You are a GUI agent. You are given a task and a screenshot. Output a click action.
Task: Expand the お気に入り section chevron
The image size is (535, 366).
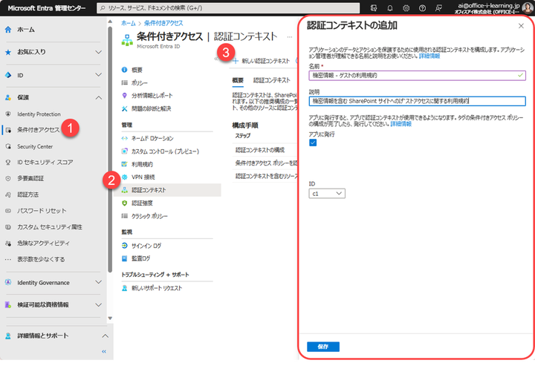tap(98, 52)
